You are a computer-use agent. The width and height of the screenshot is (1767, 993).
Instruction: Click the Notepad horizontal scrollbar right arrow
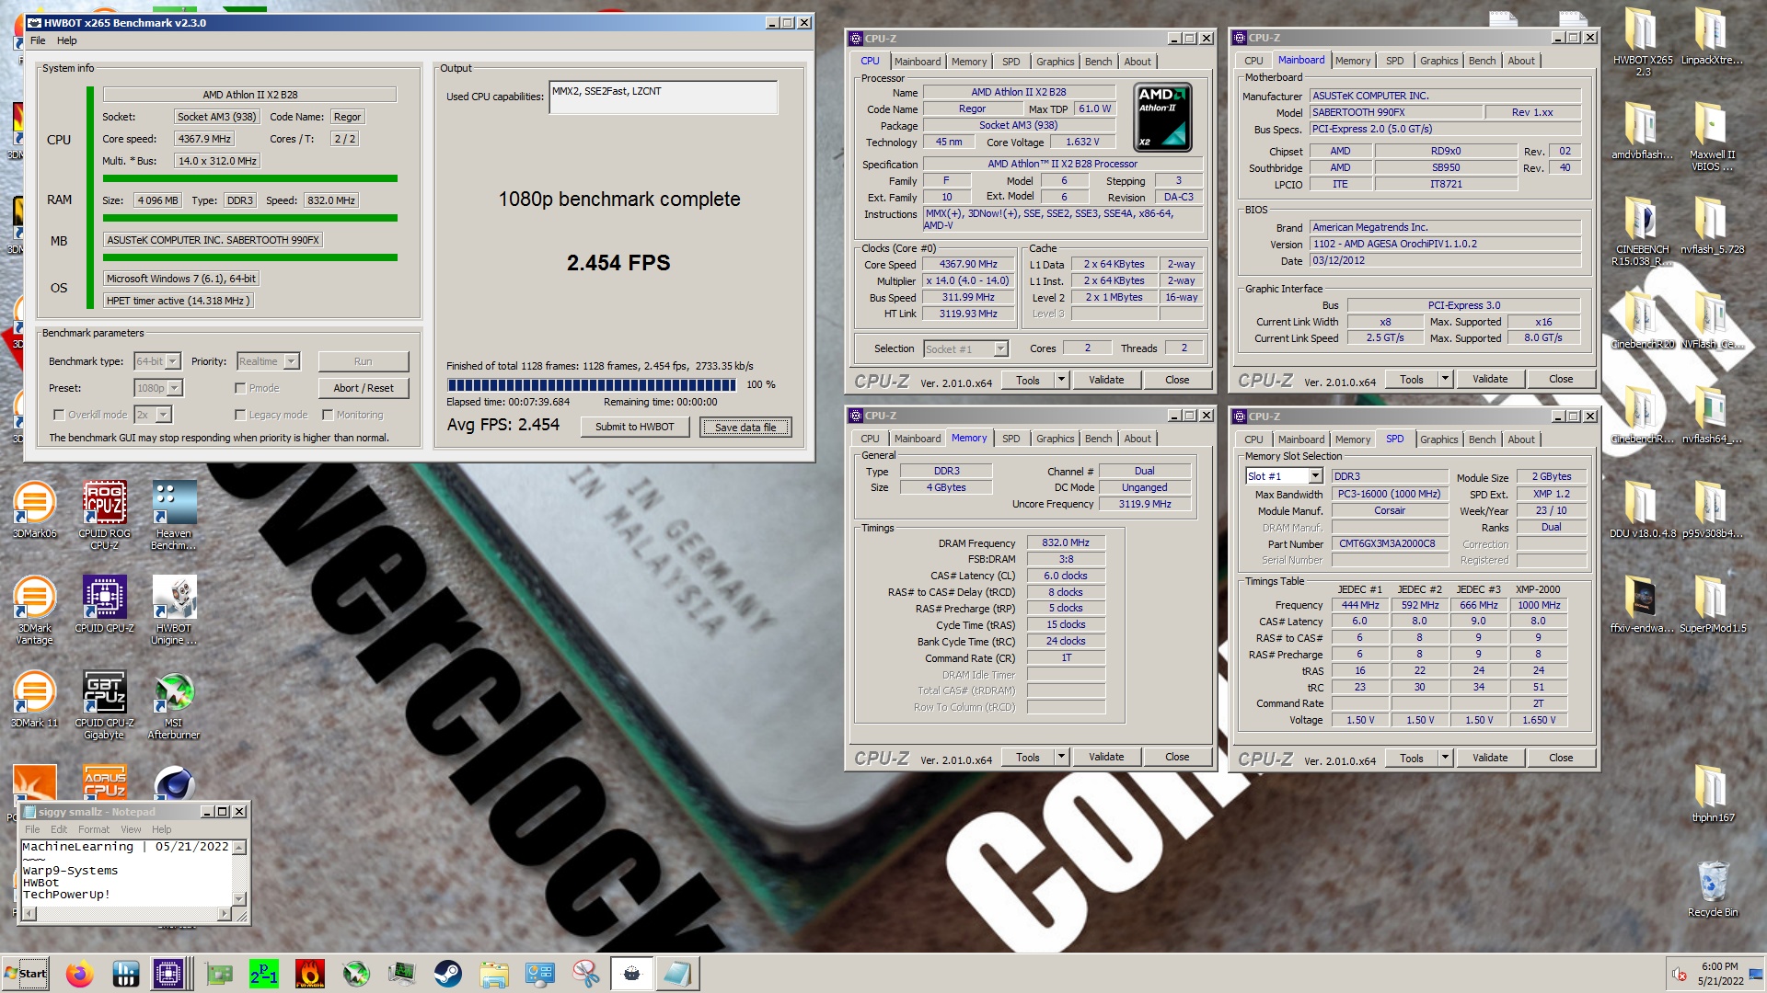coord(224,914)
